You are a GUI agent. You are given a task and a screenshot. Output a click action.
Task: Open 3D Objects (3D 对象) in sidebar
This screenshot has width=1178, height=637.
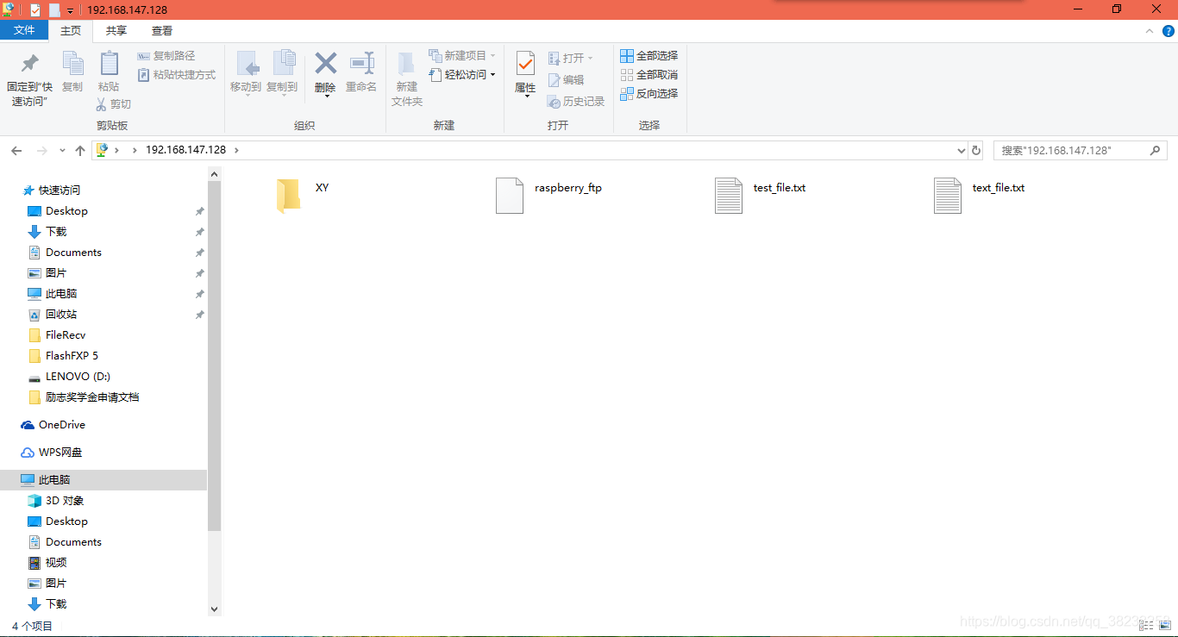coord(65,501)
